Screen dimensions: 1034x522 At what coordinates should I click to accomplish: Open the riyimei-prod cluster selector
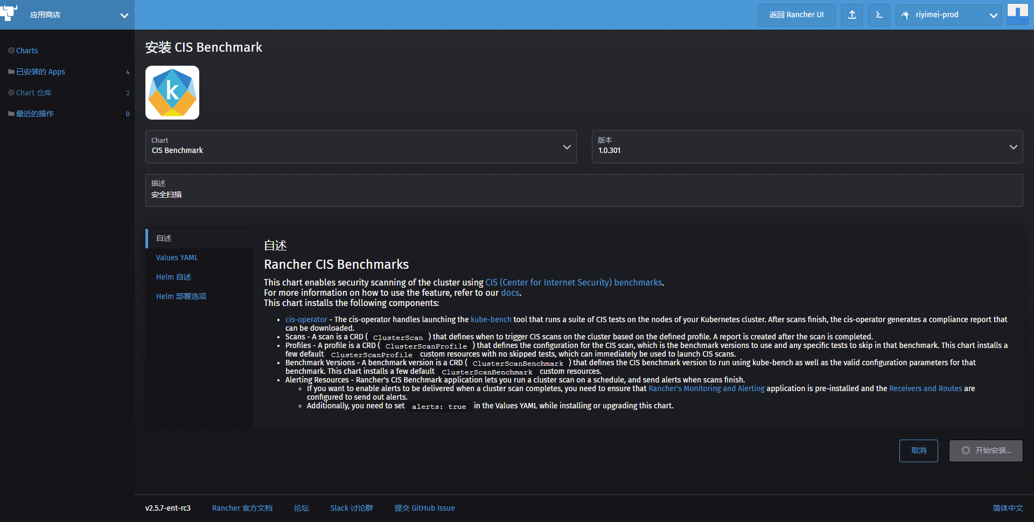[x=948, y=15]
